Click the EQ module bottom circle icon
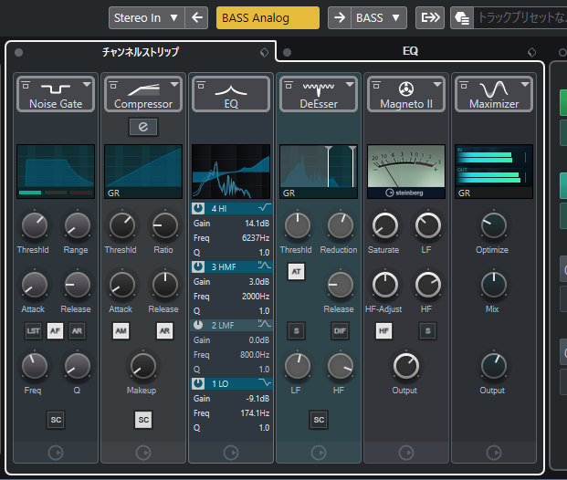This screenshot has width=567, height=480. pyautogui.click(x=231, y=453)
